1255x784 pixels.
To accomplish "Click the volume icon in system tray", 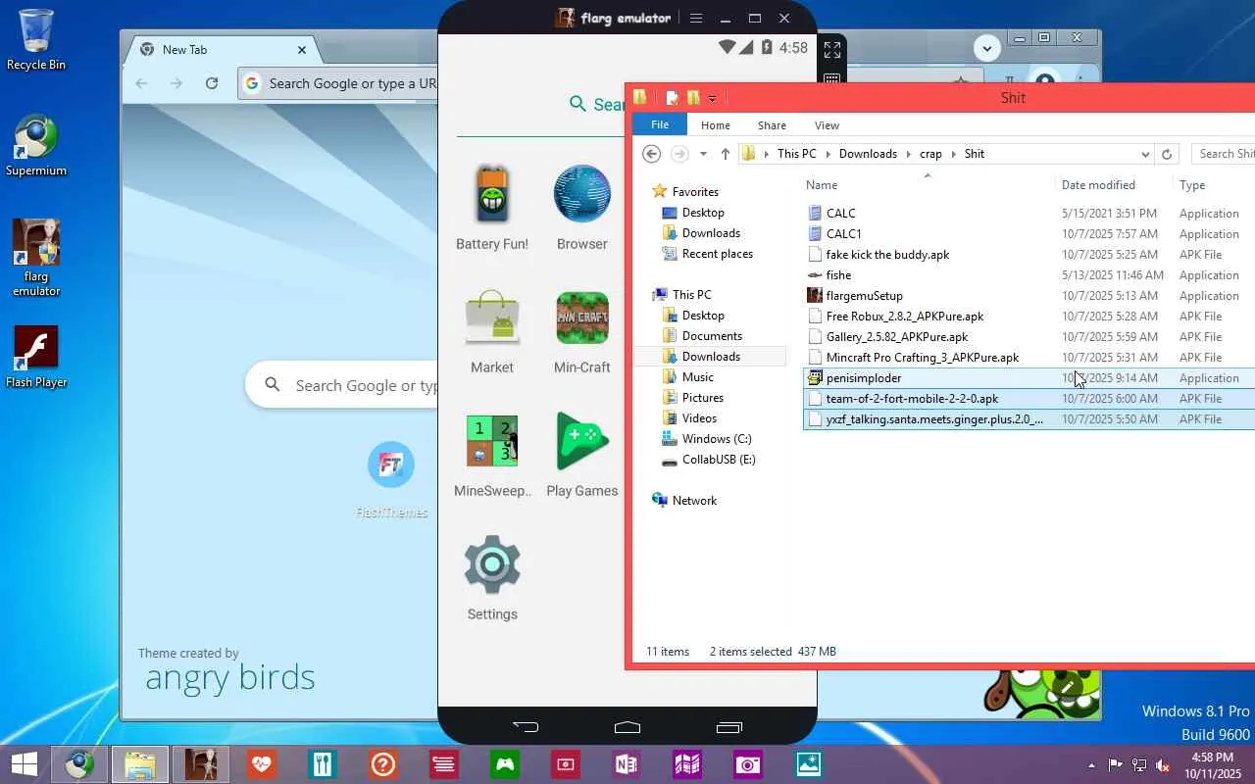I will [1163, 764].
